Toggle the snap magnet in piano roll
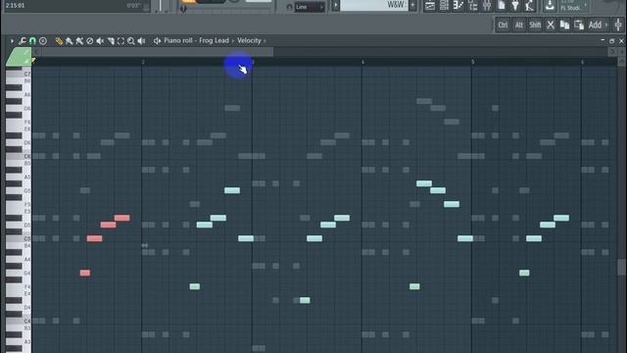Image resolution: width=627 pixels, height=353 pixels. tap(32, 41)
